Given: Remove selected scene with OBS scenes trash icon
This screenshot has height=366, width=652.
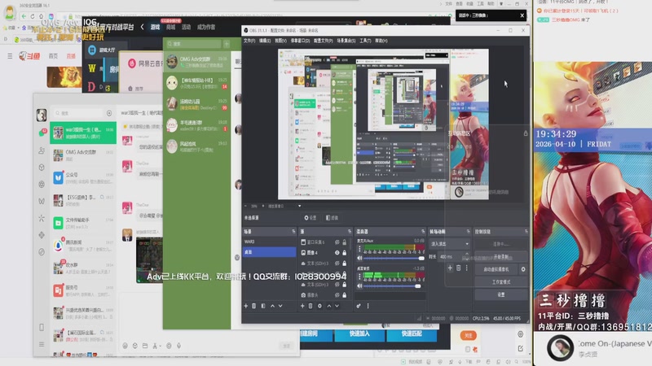Looking at the screenshot, I should (254, 307).
